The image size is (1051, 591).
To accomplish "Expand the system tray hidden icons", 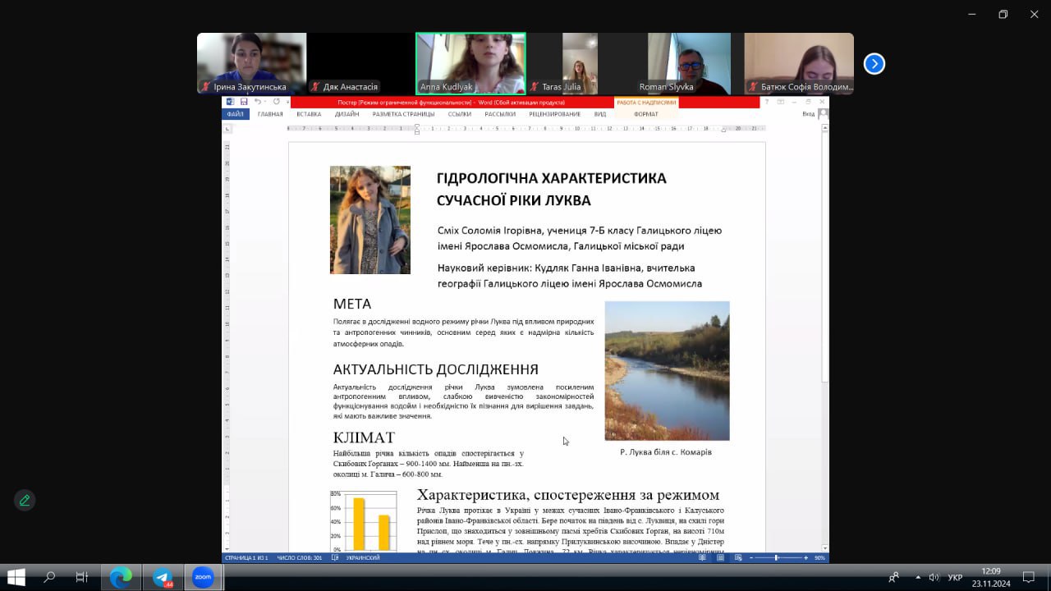I will 918,577.
